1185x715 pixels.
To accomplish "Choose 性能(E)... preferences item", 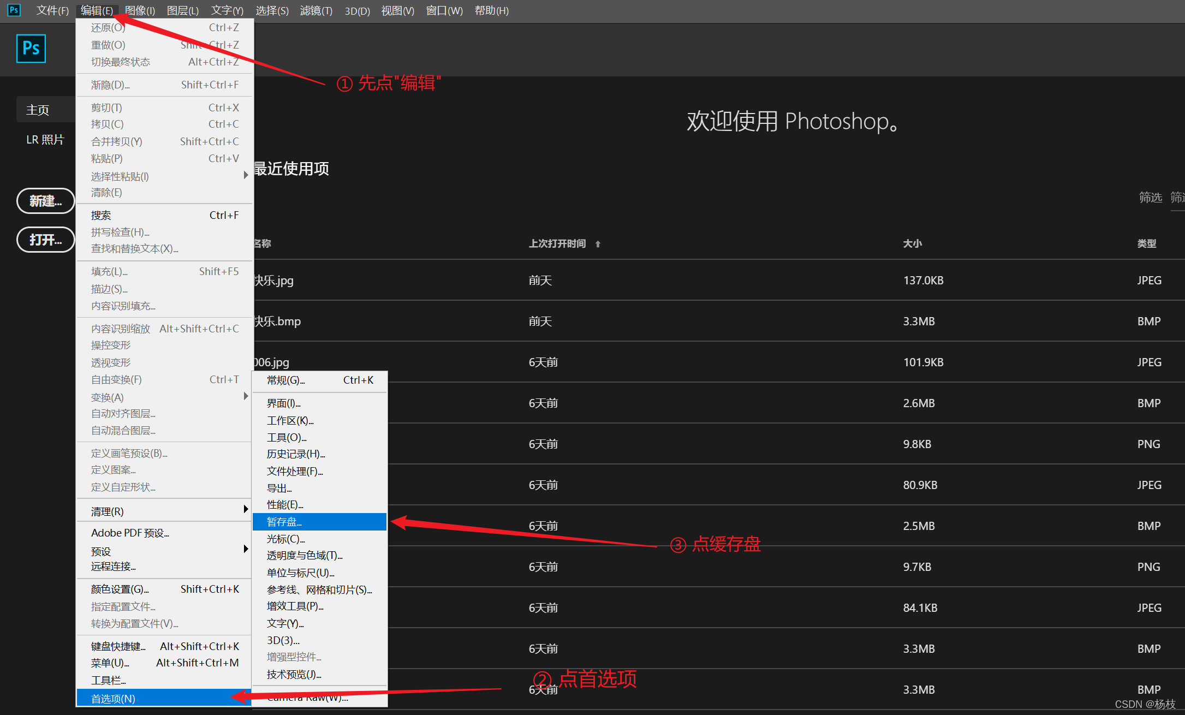I will [319, 505].
